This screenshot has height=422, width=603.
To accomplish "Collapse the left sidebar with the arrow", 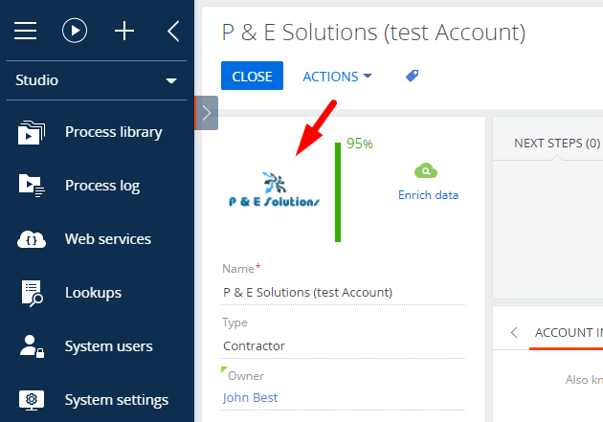I will [x=173, y=31].
